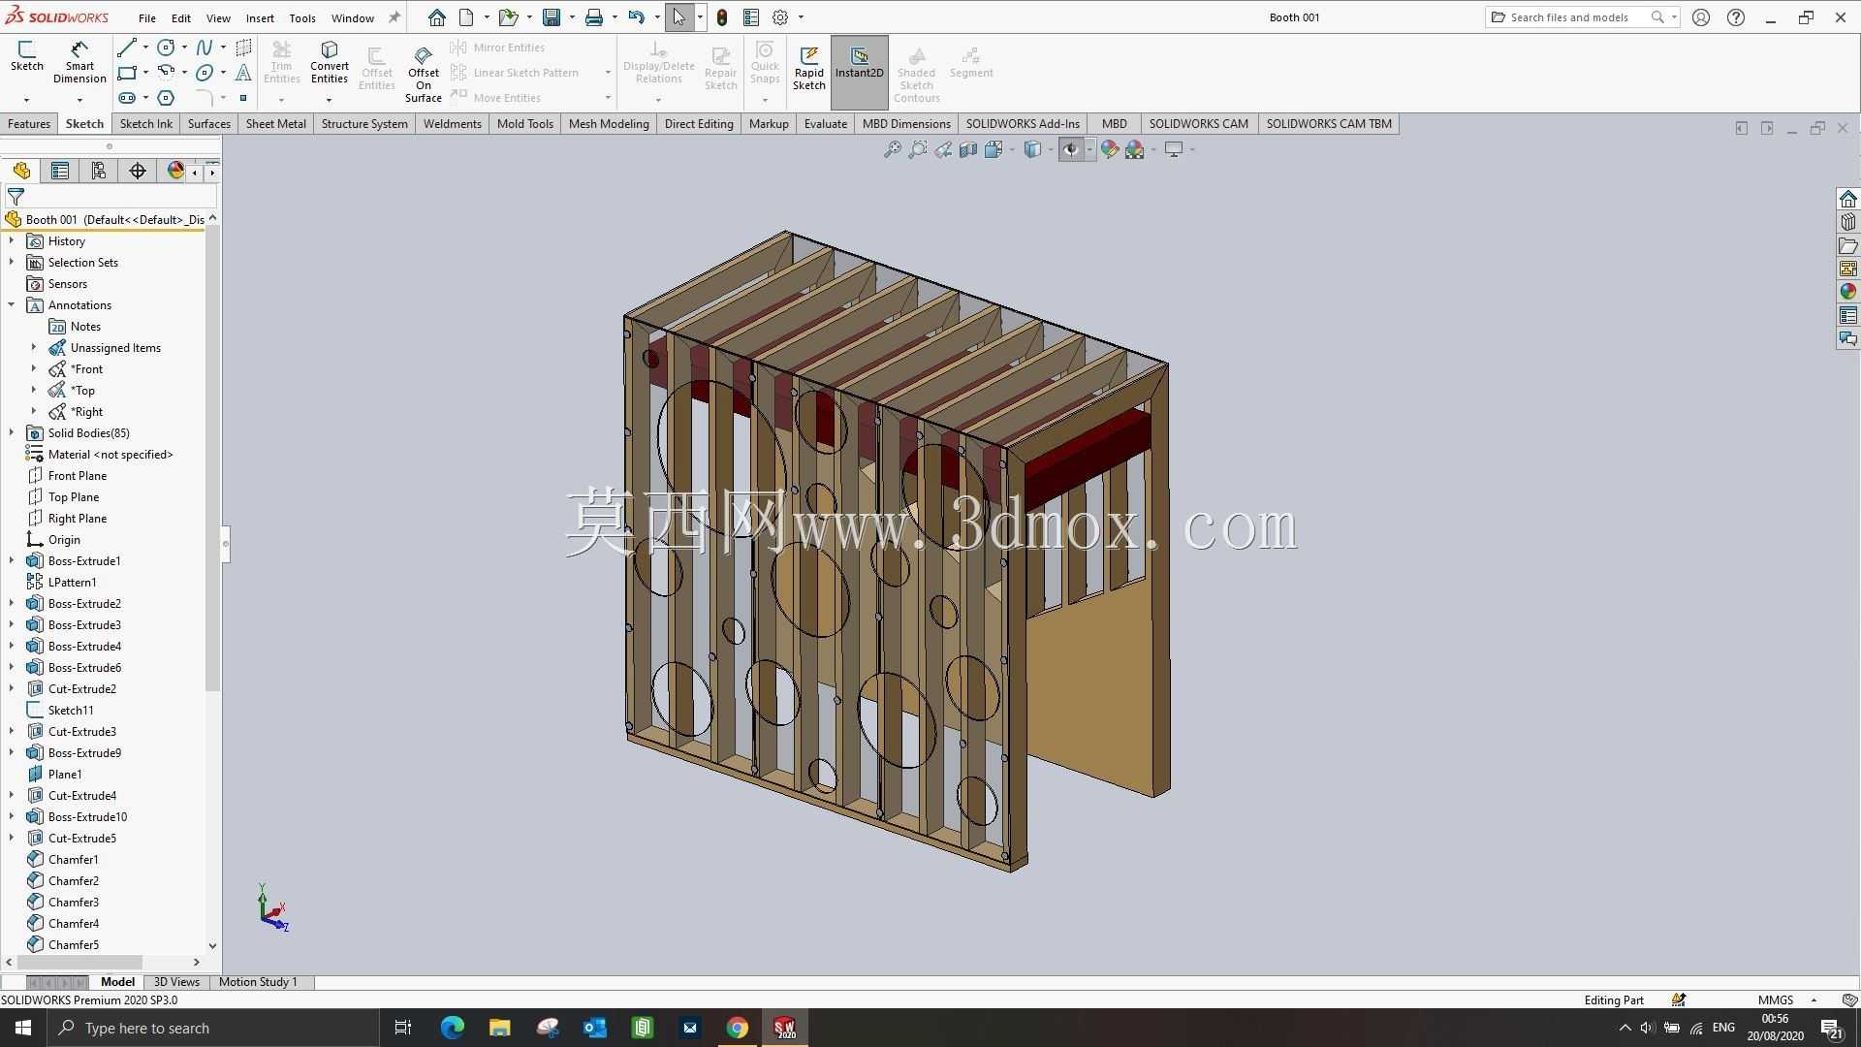The height and width of the screenshot is (1047, 1861).
Task: Click the Search files and models field
Action: point(1582,17)
